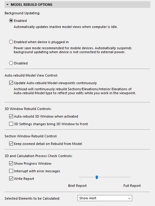The image size is (155, 206).
Task: Select the Enabled background updating option
Action: (11, 21)
